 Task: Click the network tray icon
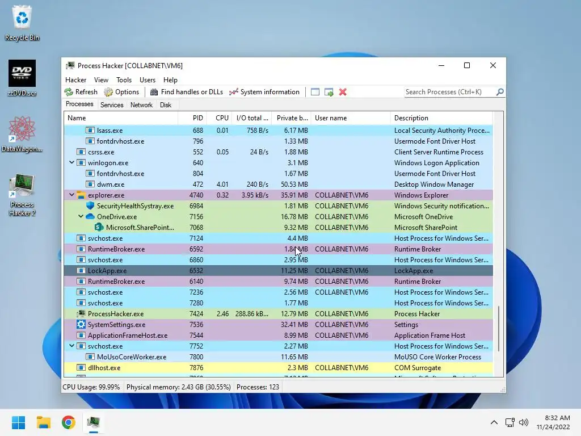(x=510, y=422)
